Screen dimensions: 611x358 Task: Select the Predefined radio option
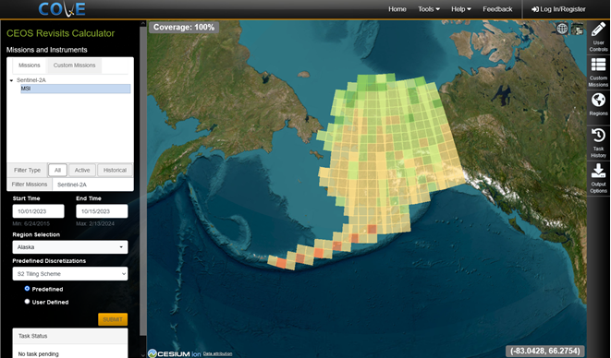pyautogui.click(x=27, y=289)
